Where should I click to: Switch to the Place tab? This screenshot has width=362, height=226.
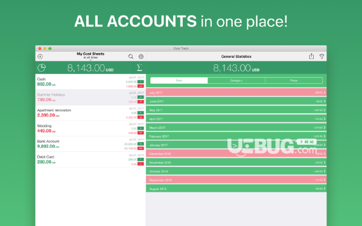[x=294, y=81]
